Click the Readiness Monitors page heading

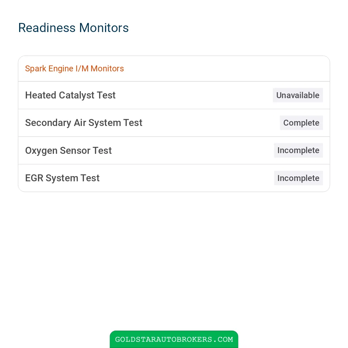pyautogui.click(x=73, y=28)
